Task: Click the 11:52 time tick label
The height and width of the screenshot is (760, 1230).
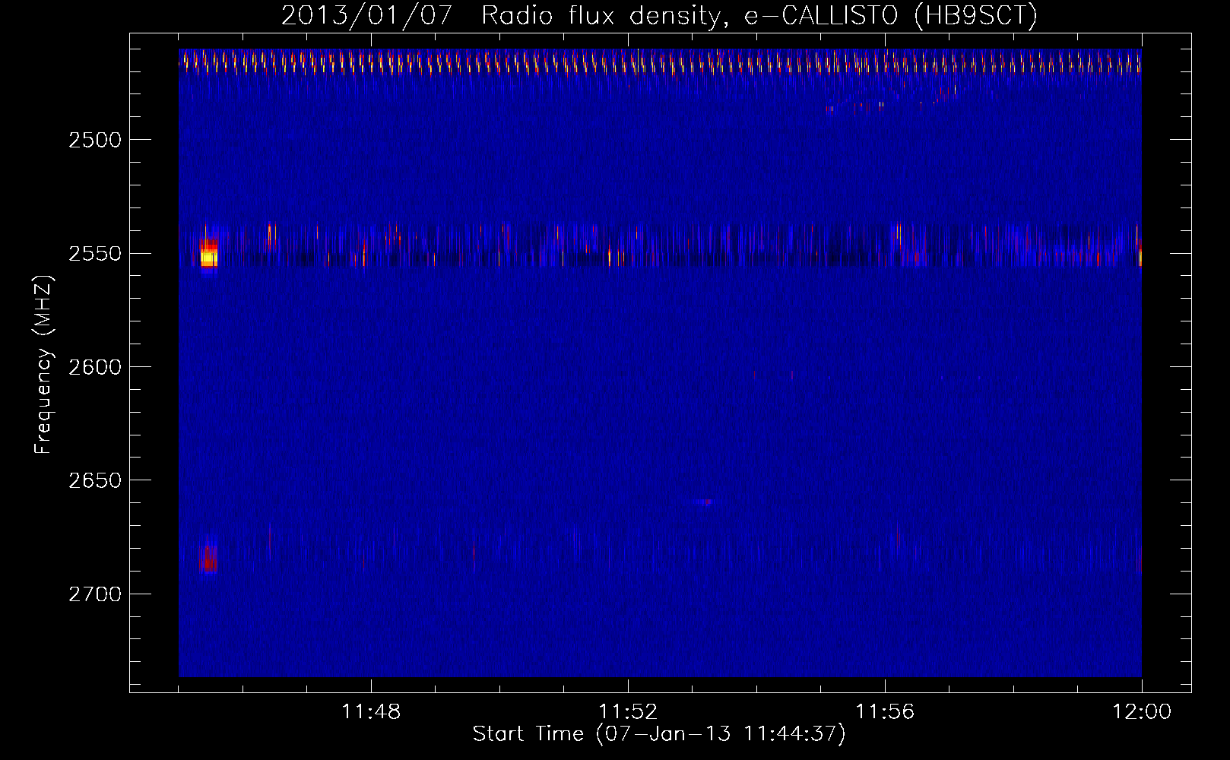Action: (x=628, y=712)
